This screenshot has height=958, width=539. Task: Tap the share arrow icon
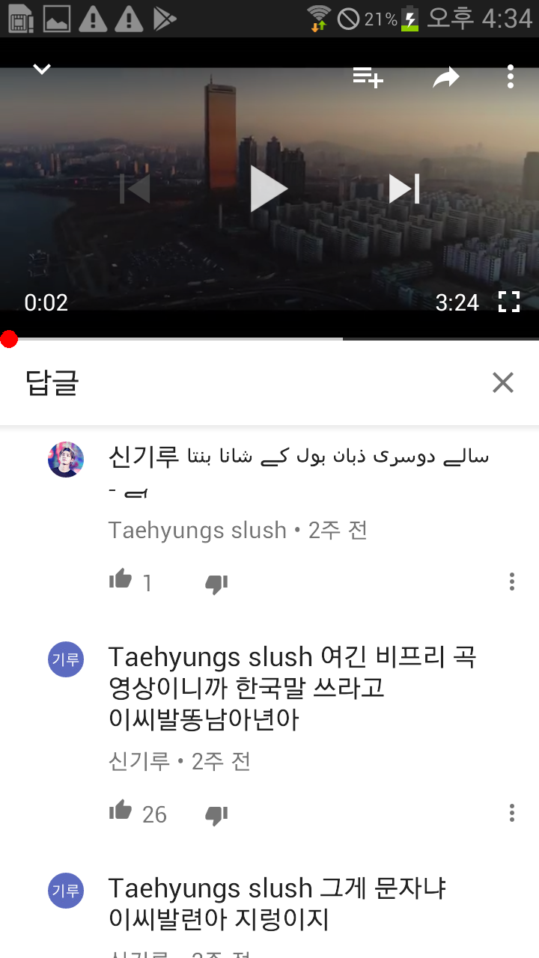[446, 77]
